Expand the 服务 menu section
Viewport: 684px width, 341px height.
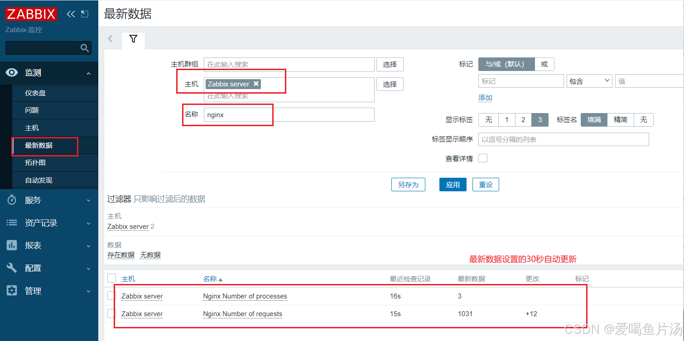click(88, 201)
